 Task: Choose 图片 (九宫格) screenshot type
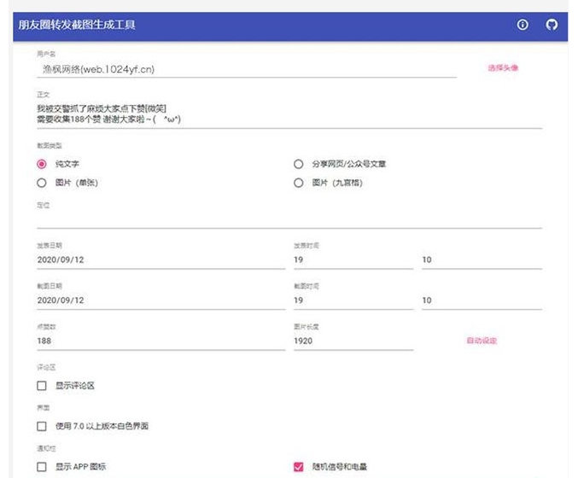coord(299,183)
